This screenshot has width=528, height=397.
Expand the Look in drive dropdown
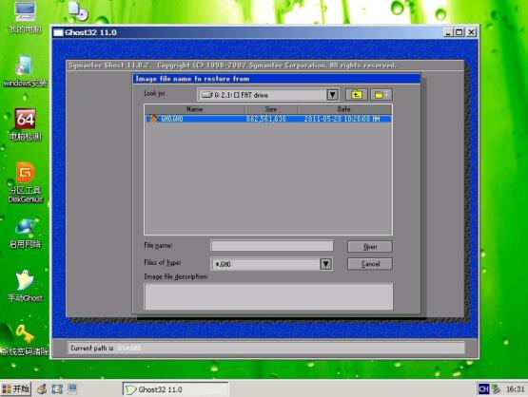[x=332, y=95]
